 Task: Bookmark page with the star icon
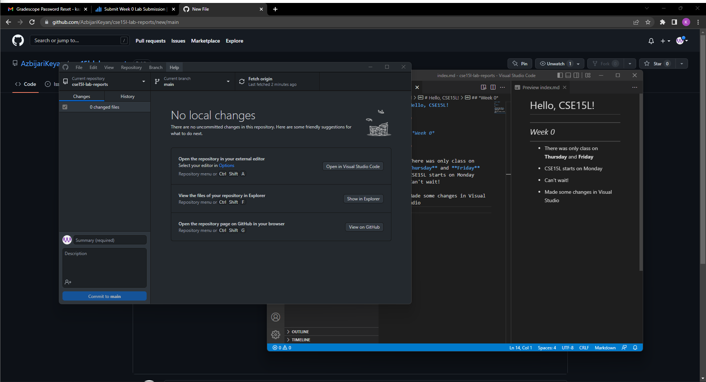point(648,22)
